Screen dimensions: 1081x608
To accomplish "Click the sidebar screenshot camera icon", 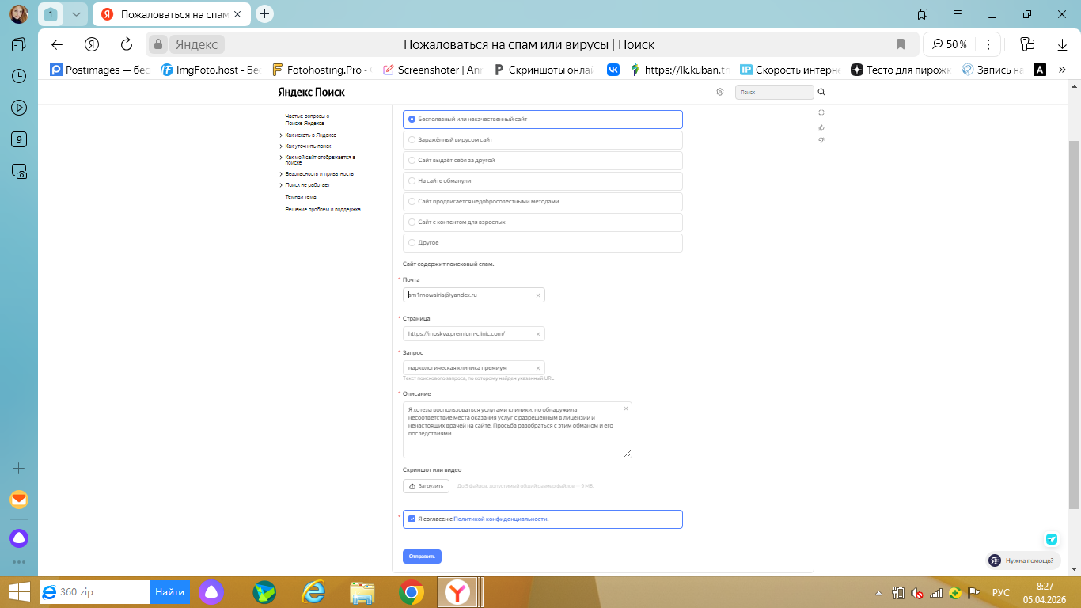I will (x=19, y=171).
